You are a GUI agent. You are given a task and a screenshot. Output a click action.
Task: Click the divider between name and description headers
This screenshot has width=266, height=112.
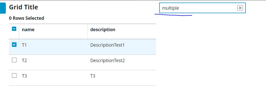pos(88,31)
